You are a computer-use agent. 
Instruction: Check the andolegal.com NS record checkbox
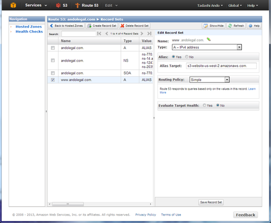click(53, 60)
